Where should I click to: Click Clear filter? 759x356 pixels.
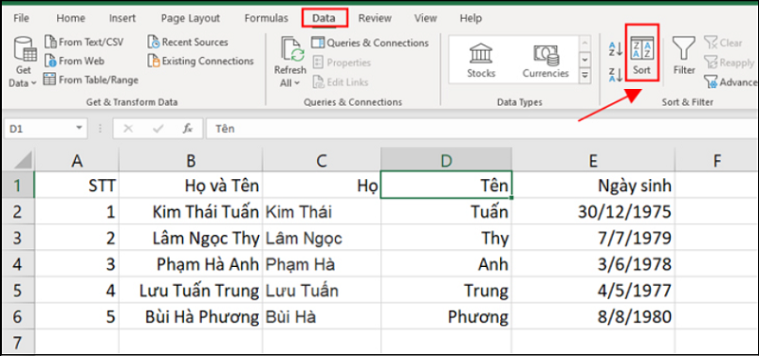pos(723,43)
